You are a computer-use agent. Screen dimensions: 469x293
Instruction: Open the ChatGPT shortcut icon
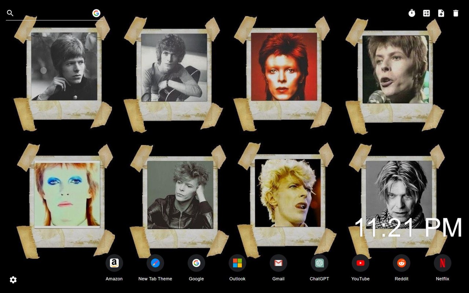[x=320, y=263]
